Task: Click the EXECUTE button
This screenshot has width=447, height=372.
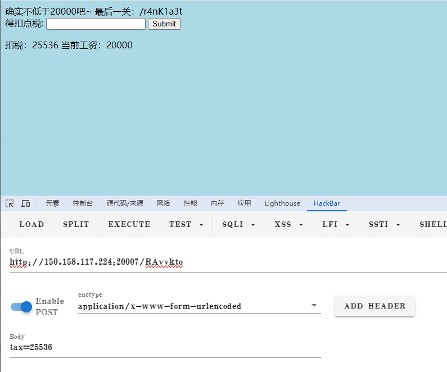Action: pos(129,224)
